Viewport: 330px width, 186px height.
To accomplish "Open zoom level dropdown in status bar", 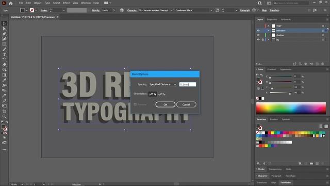I will point(22,184).
